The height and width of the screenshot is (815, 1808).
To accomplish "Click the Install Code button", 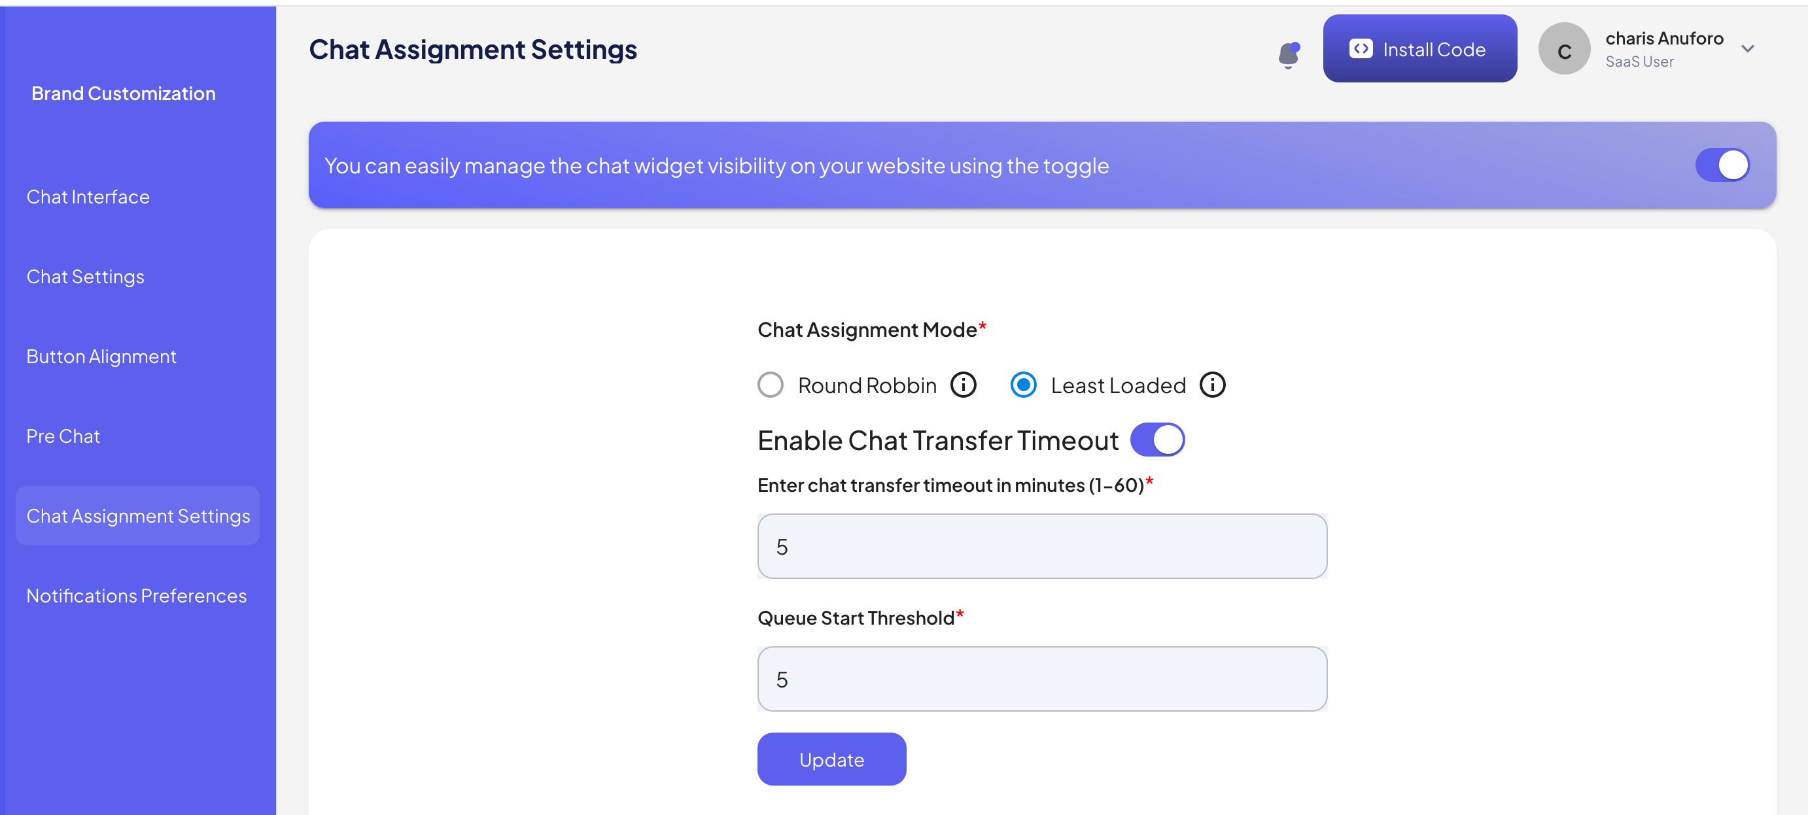I will coord(1419,48).
